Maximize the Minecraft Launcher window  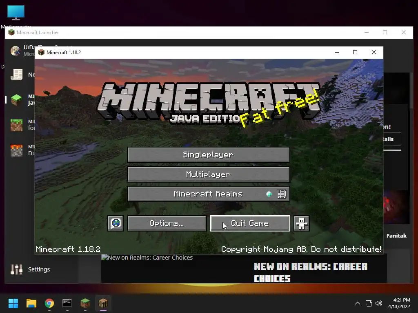click(385, 32)
